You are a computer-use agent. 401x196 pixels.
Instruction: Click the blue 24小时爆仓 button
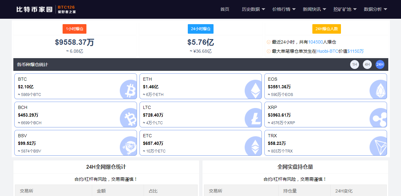coord(200,29)
